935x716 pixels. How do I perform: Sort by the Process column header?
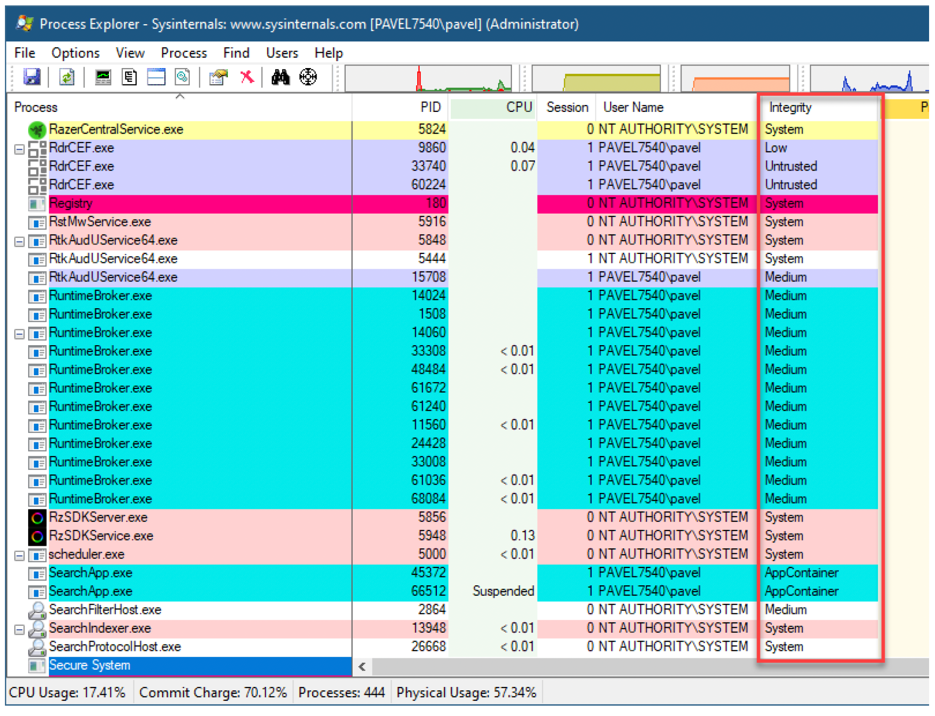pyautogui.click(x=180, y=107)
